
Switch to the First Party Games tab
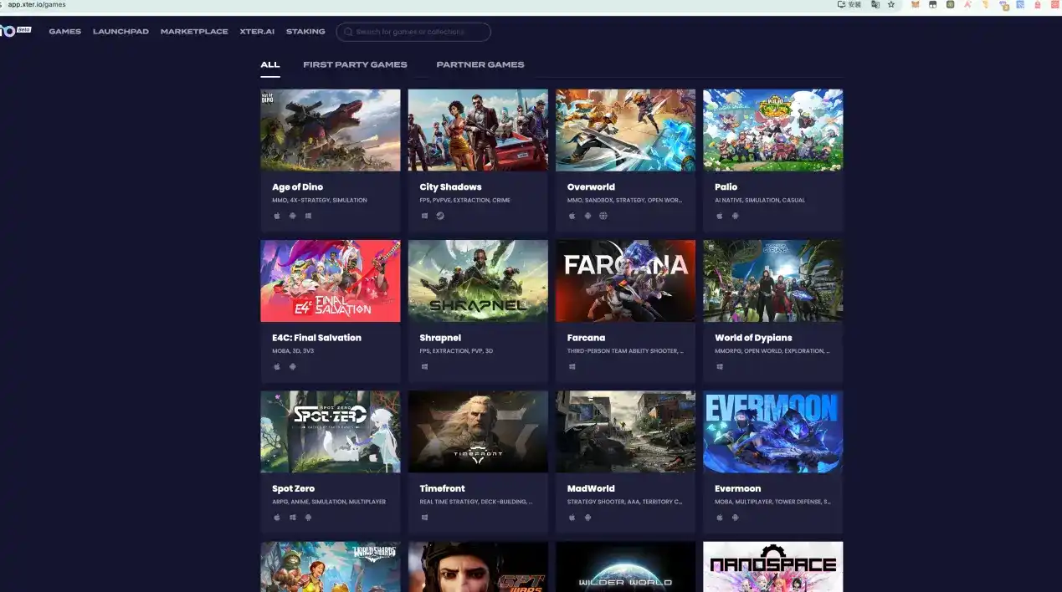[355, 64]
